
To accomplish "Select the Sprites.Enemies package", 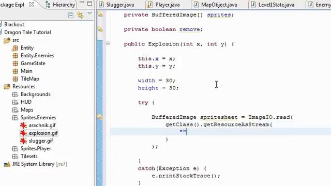I will (38, 118).
